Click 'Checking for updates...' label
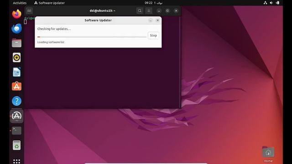This screenshot has height=164, width=292. (54, 29)
